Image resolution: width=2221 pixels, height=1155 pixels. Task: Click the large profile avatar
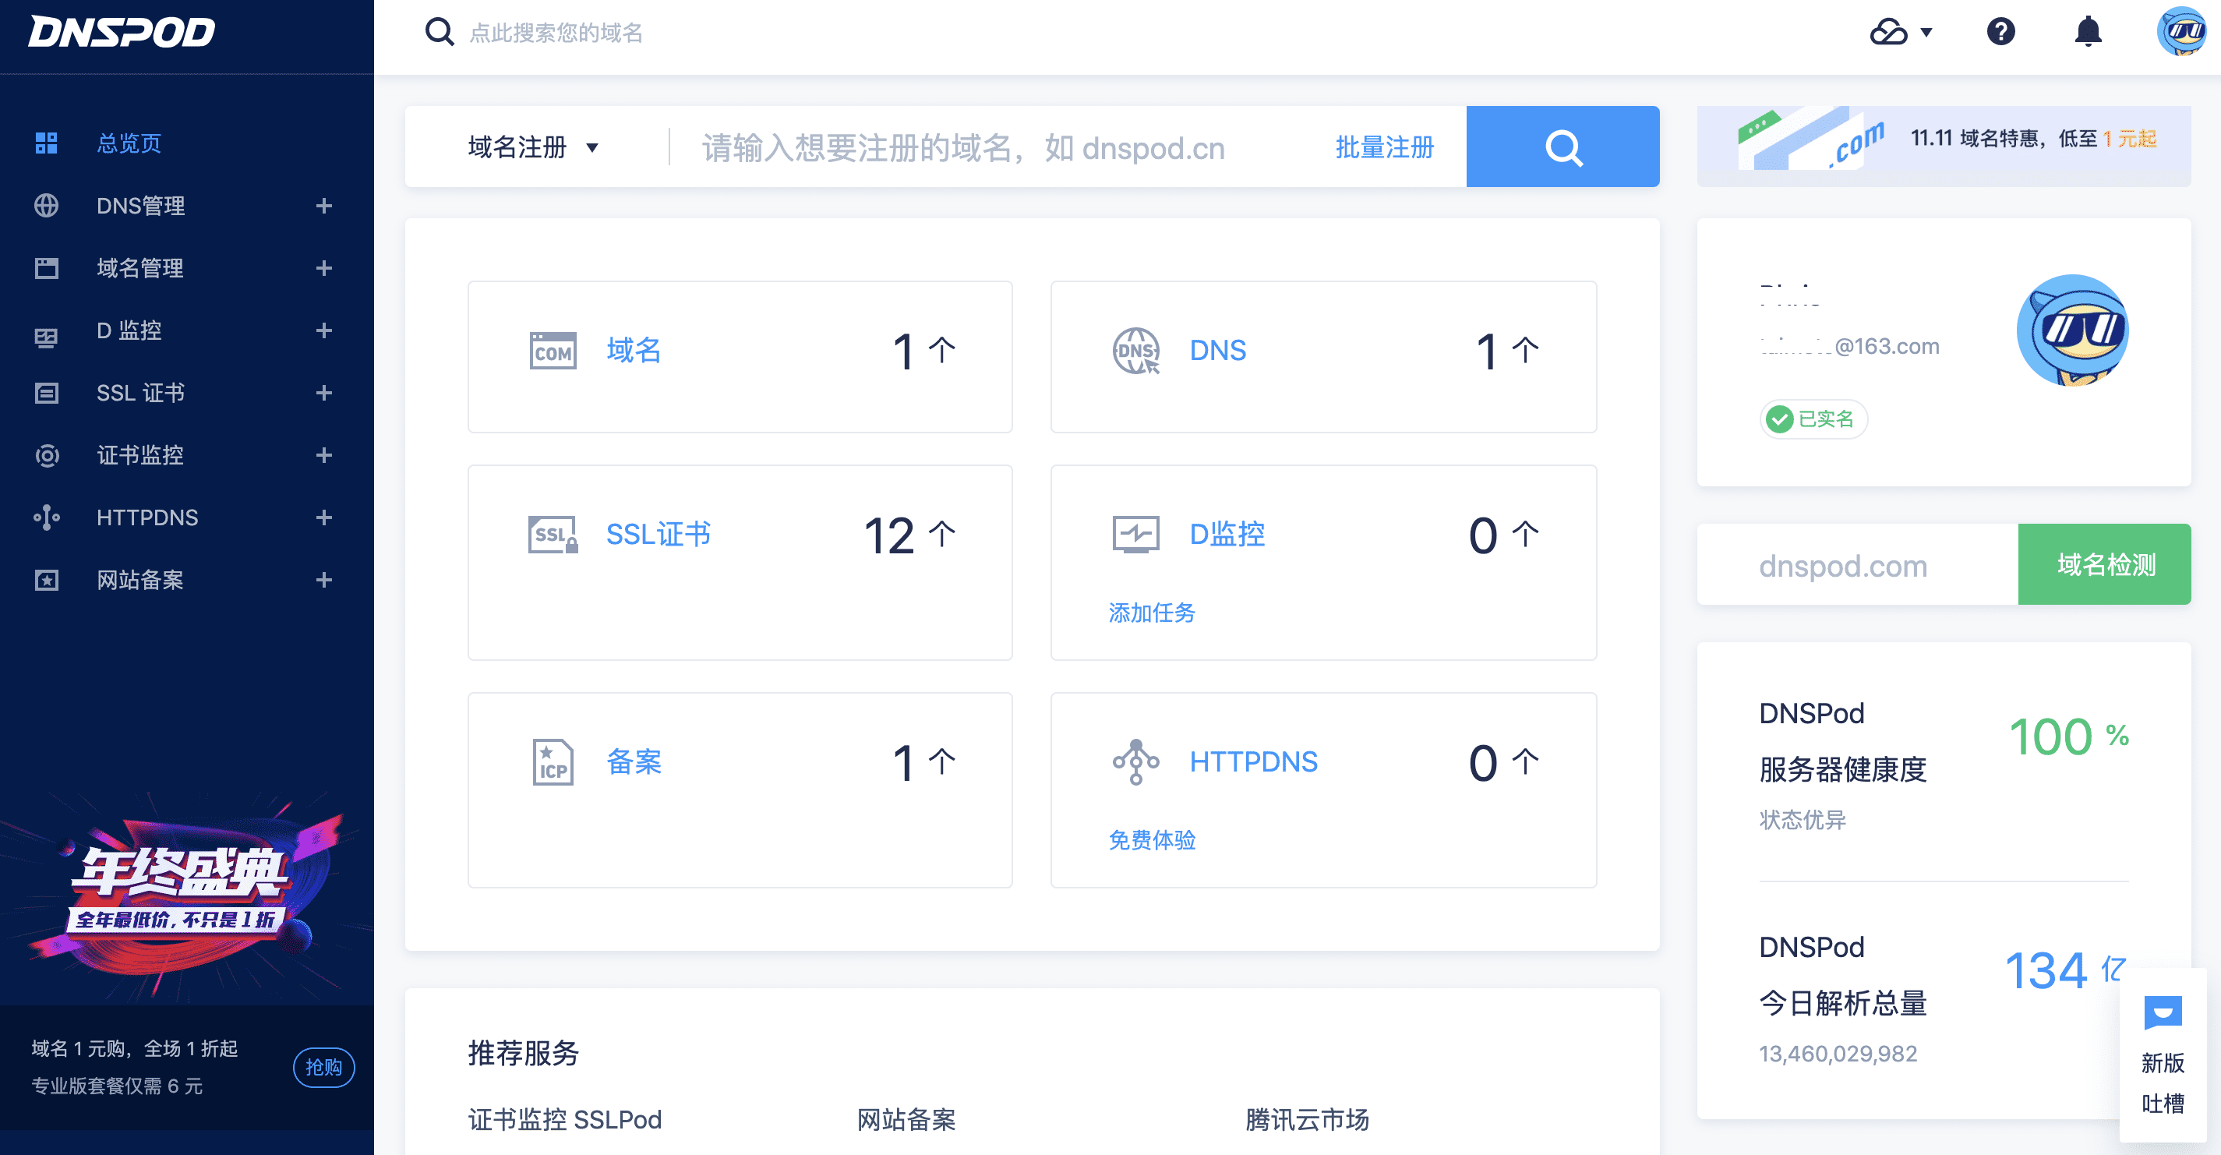[2073, 331]
